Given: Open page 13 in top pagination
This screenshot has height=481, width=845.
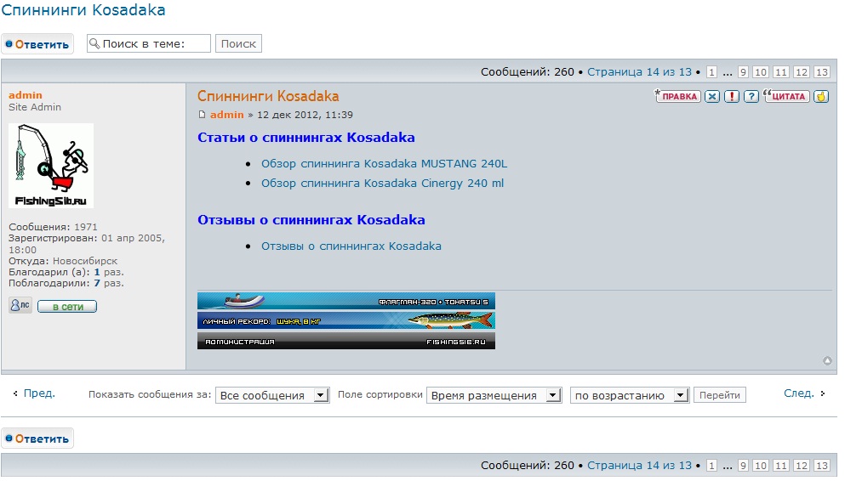Looking at the screenshot, I should (822, 72).
